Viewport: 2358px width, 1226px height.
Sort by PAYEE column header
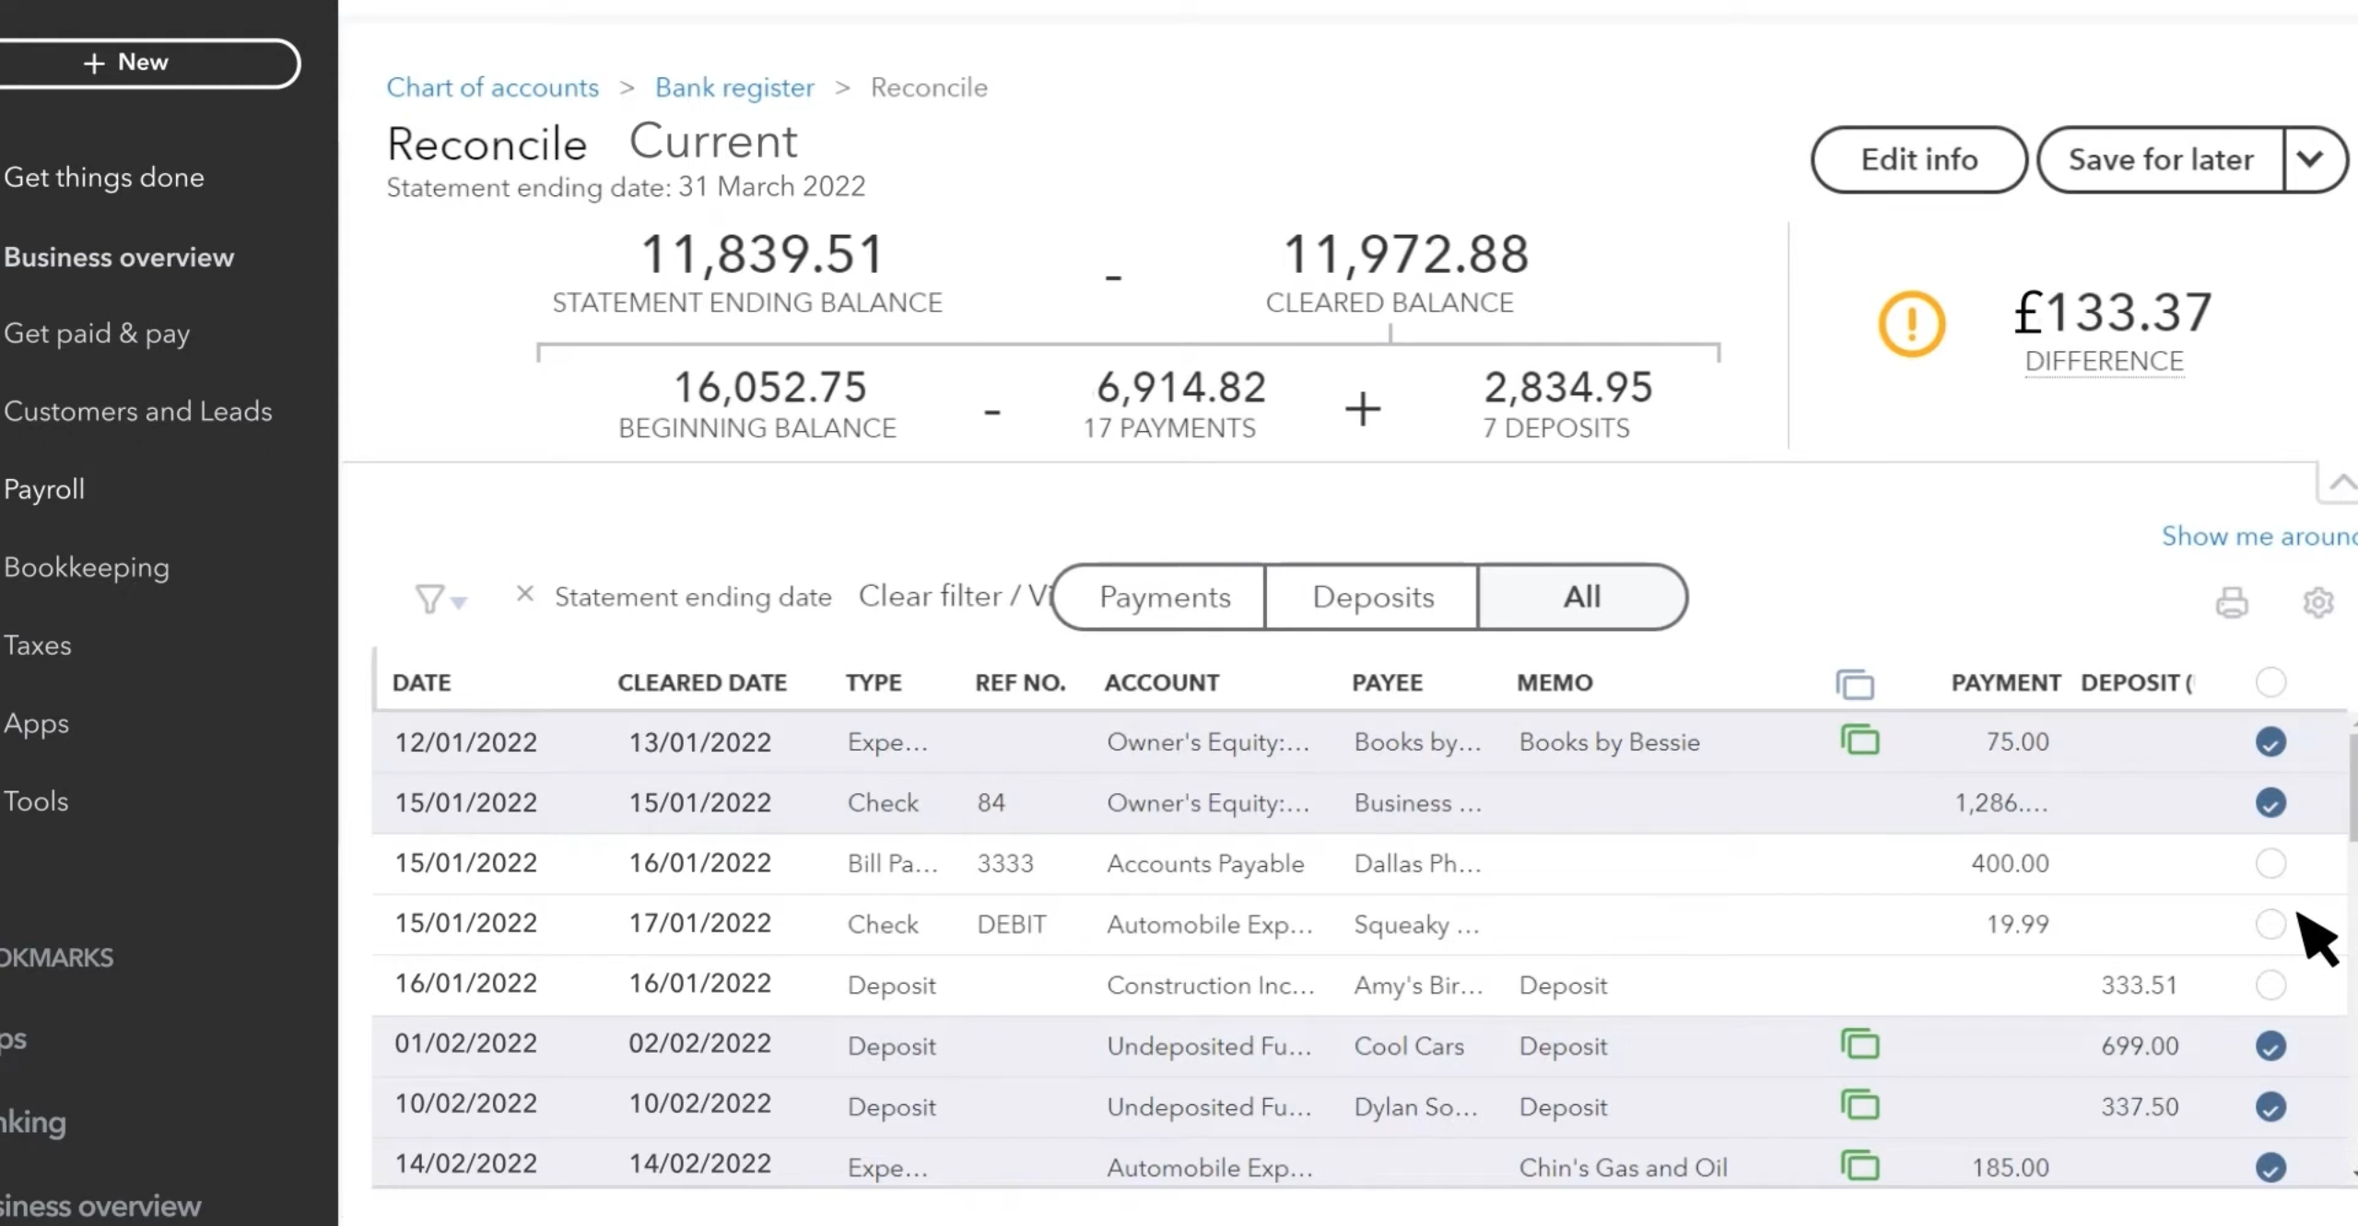point(1387,683)
